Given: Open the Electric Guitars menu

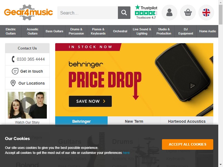Looking at the screenshot, I should coord(11,31).
